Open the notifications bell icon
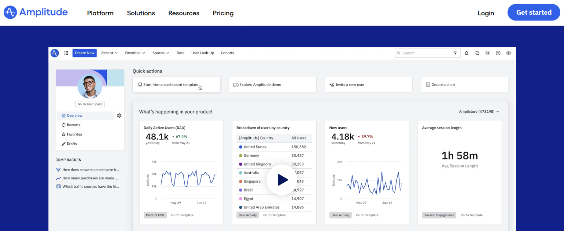 coord(467,53)
